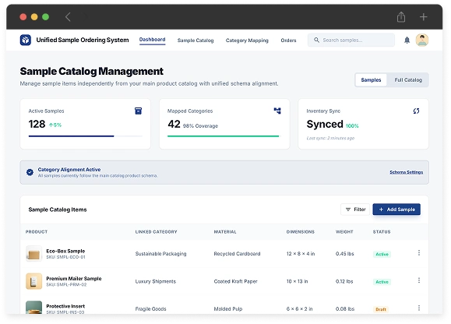
Task: Go to the Dashboard tab
Action: [152, 40]
